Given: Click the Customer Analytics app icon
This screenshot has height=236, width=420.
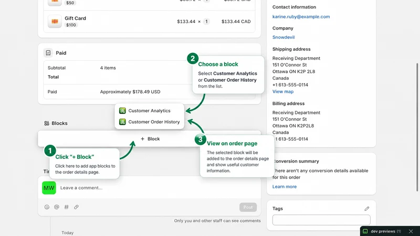Looking at the screenshot, I should coord(122,111).
